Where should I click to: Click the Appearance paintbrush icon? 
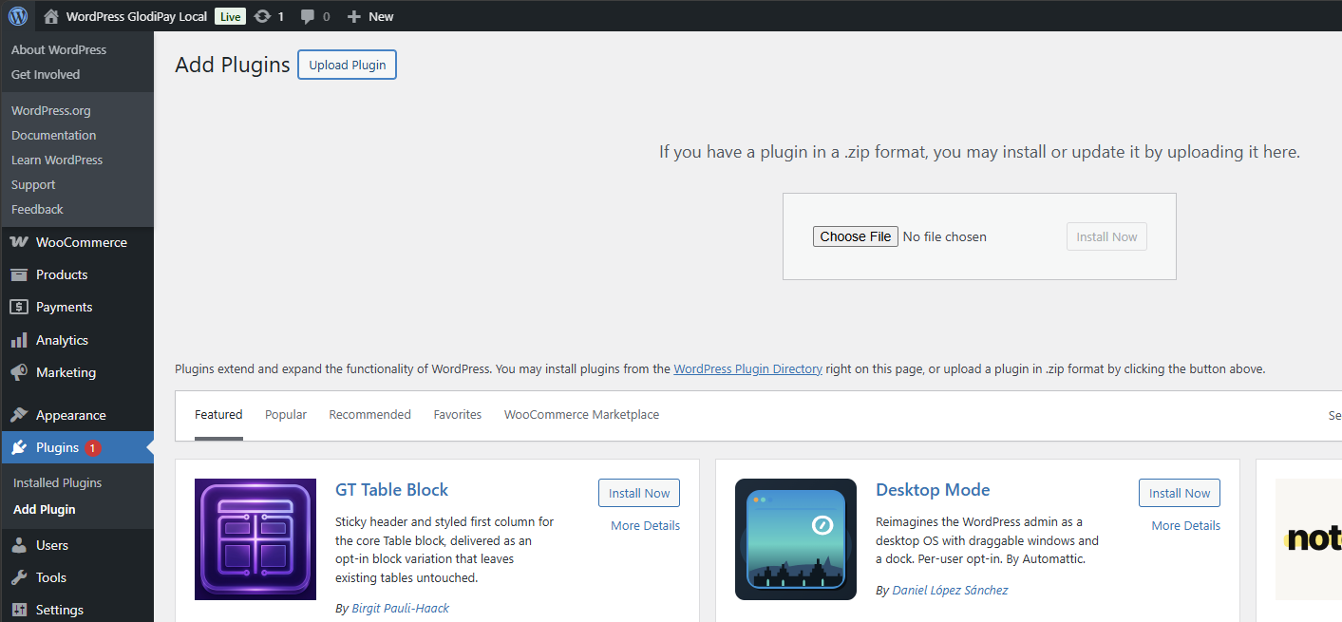point(19,415)
